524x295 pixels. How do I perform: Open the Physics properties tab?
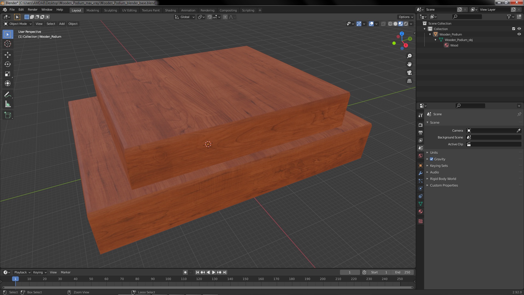point(421,188)
